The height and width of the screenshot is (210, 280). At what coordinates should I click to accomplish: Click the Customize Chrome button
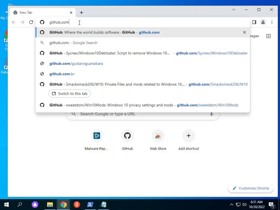(251, 188)
